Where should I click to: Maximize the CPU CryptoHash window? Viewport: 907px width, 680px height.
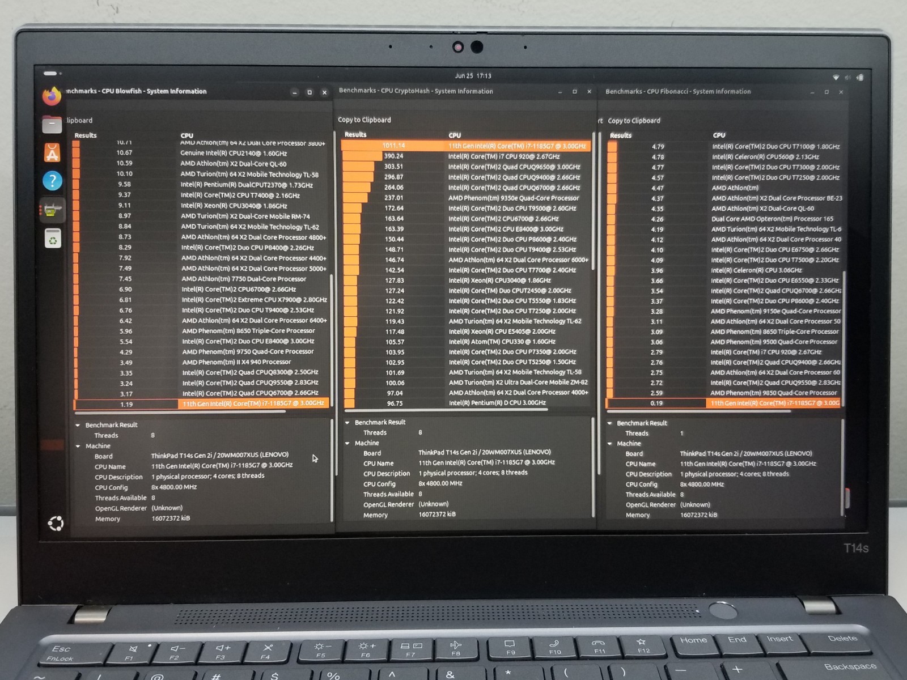coord(575,92)
